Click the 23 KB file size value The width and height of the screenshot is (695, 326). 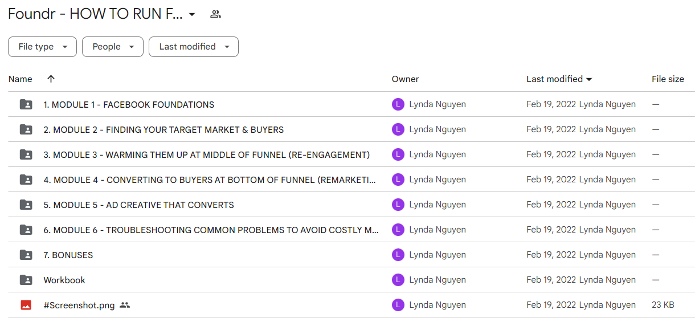(663, 305)
